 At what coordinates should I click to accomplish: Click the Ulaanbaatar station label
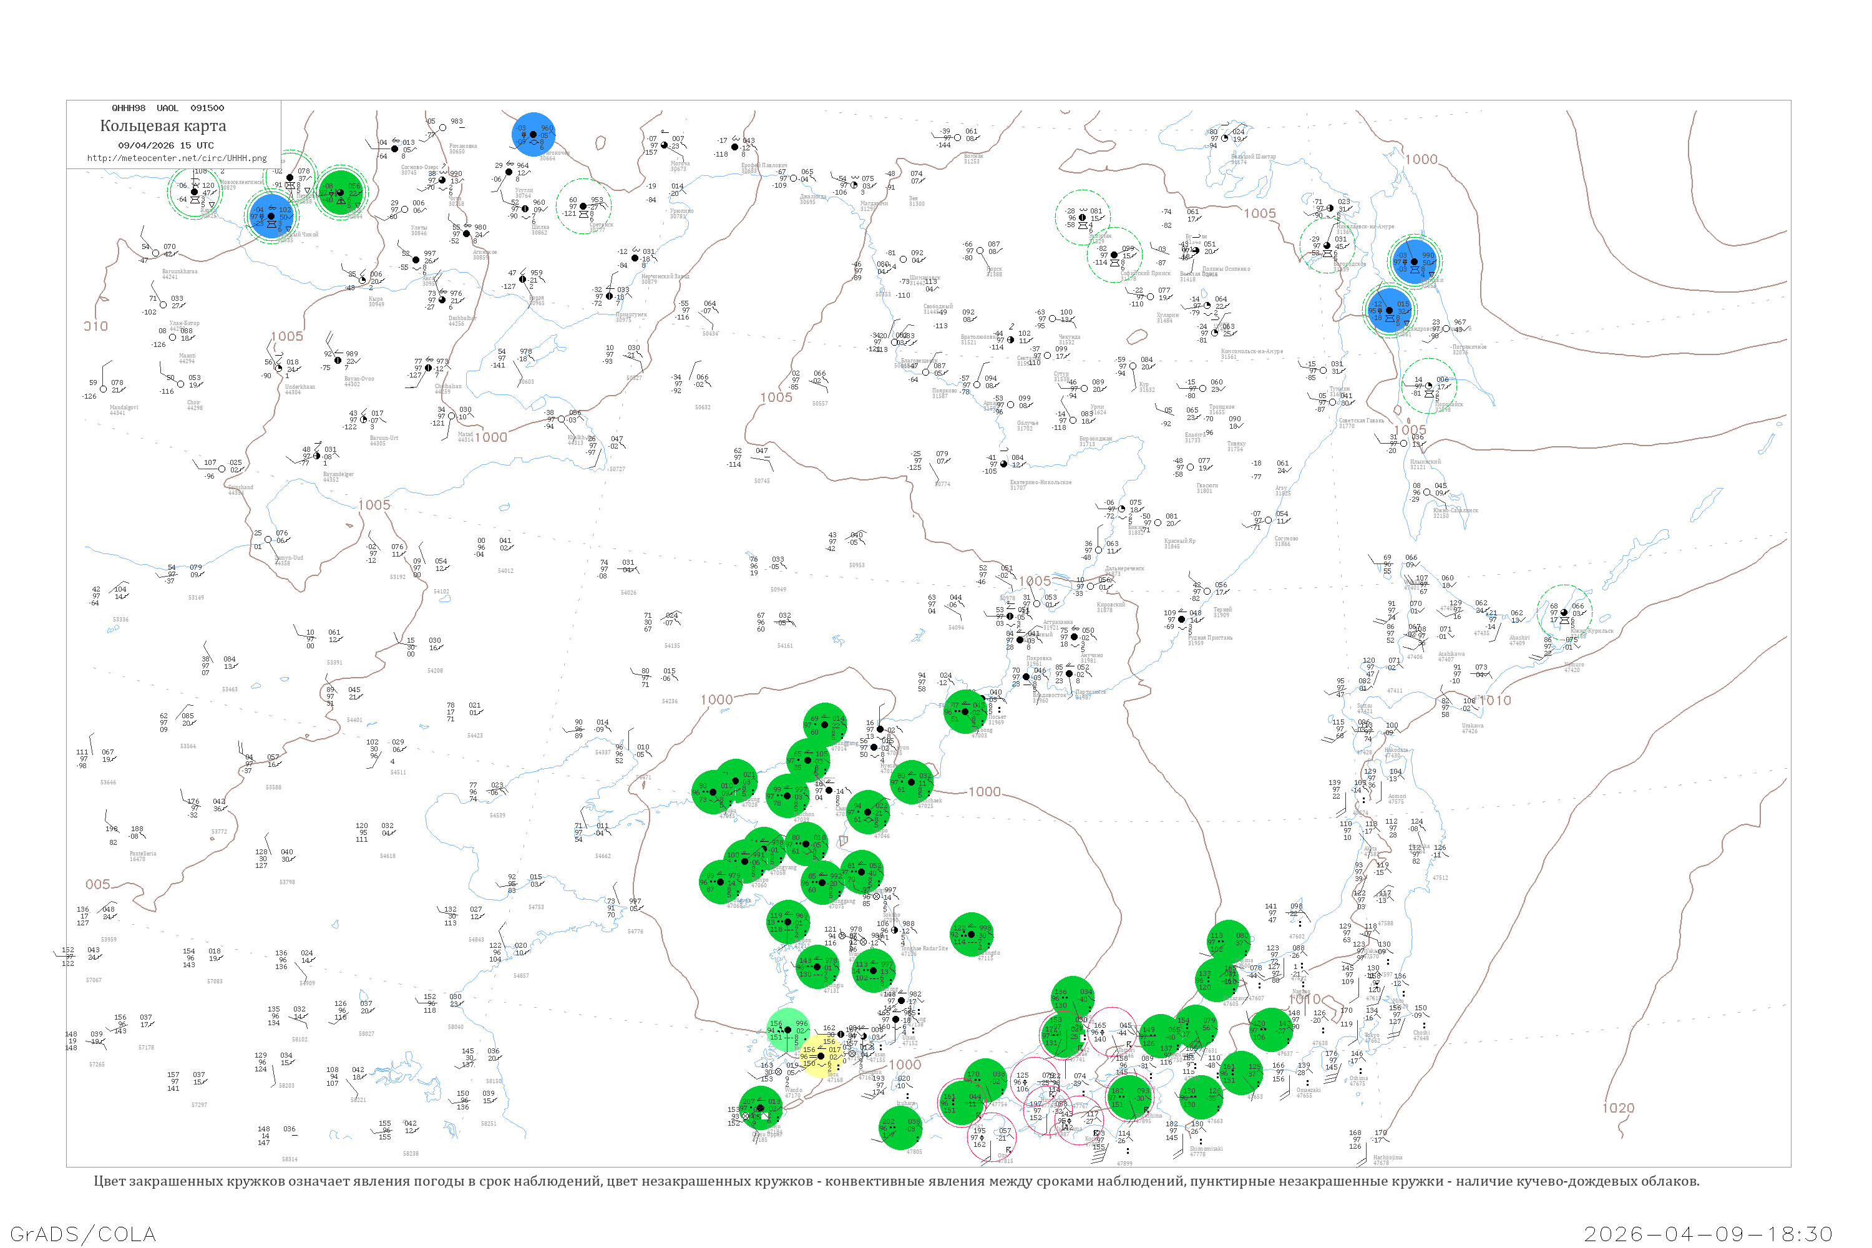[184, 324]
